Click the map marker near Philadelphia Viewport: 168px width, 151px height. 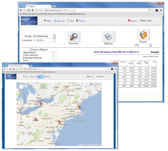(x=59, y=122)
